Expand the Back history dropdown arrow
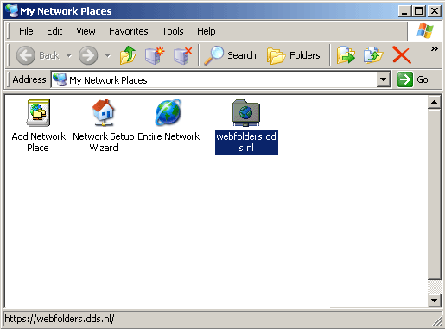445x329 pixels. click(69, 55)
